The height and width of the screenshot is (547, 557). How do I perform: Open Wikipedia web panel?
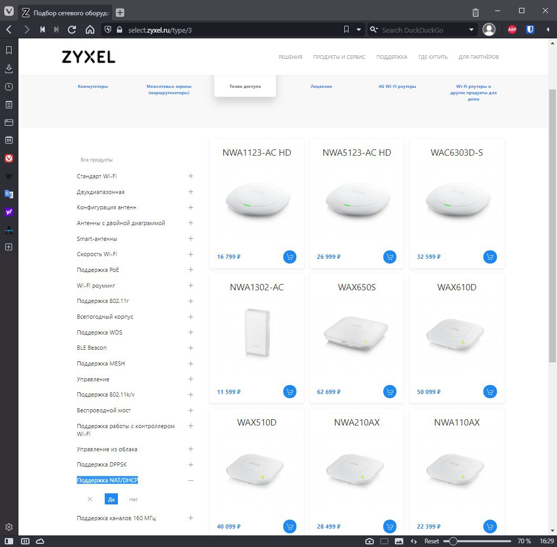[9, 176]
